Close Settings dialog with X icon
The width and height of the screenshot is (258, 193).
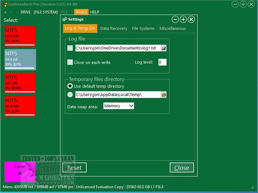(191, 19)
